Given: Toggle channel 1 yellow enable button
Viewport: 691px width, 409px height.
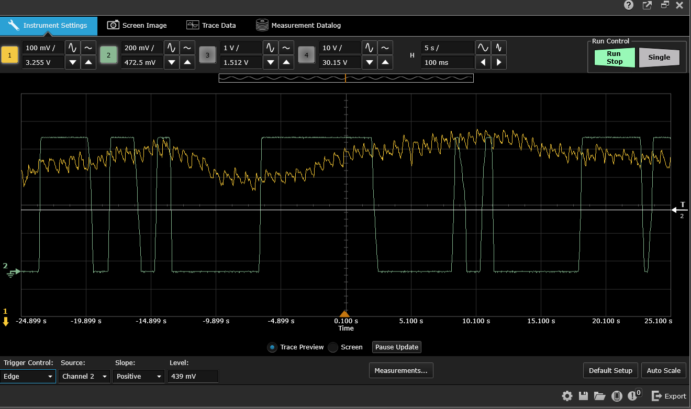Looking at the screenshot, I should click(x=9, y=55).
